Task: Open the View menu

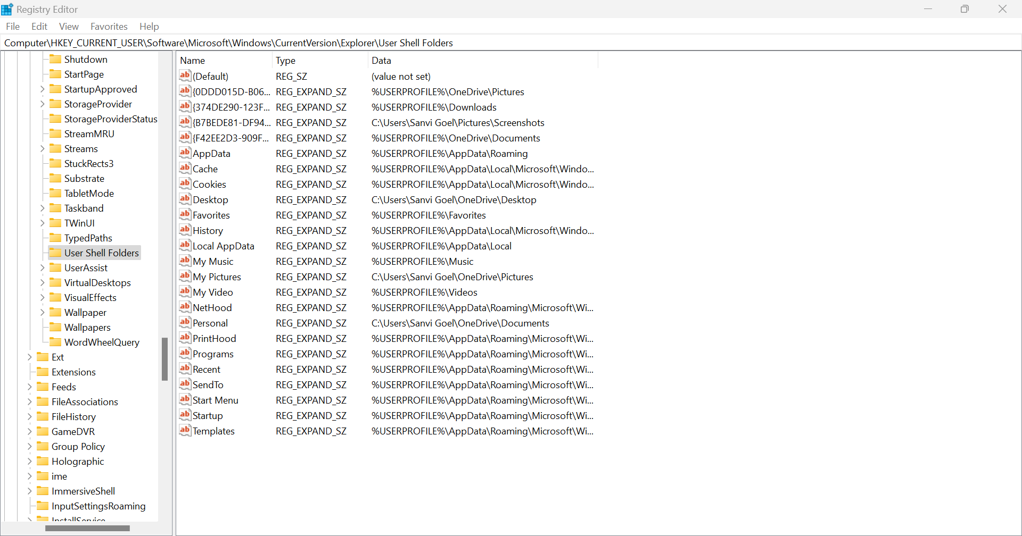Action: tap(69, 26)
